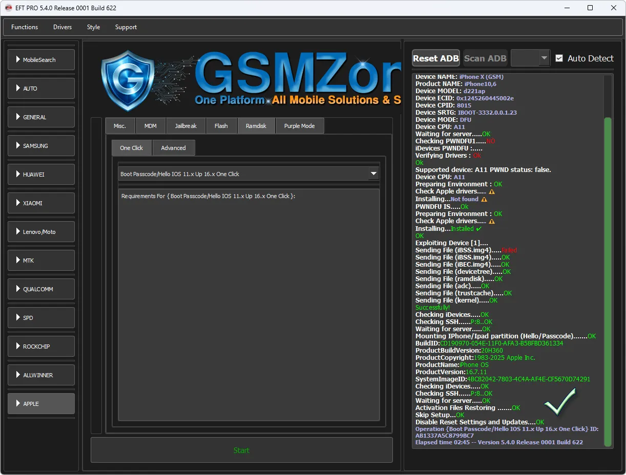626x475 pixels.
Task: Expand the XIAOMI sidebar section
Action: click(x=41, y=203)
